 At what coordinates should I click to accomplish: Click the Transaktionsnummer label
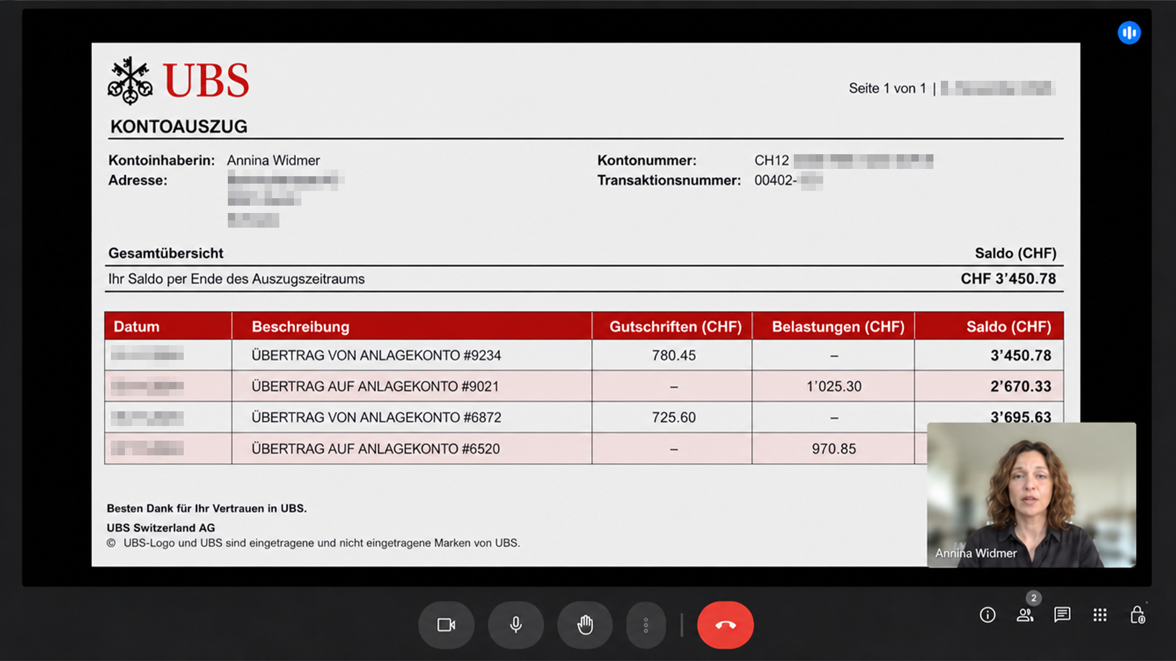click(669, 181)
